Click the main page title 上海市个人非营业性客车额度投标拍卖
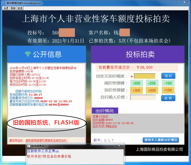The height and width of the screenshot is (165, 191). coord(96,19)
